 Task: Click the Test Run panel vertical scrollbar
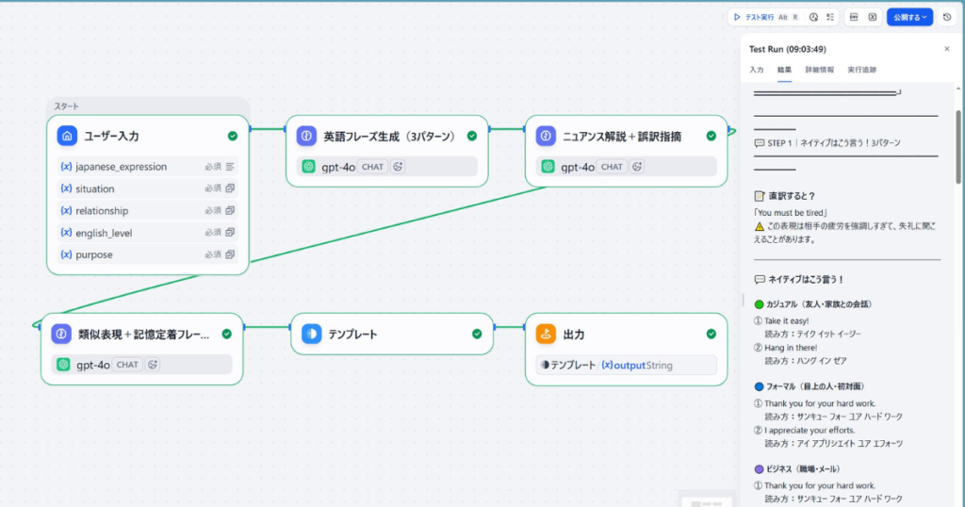958,146
